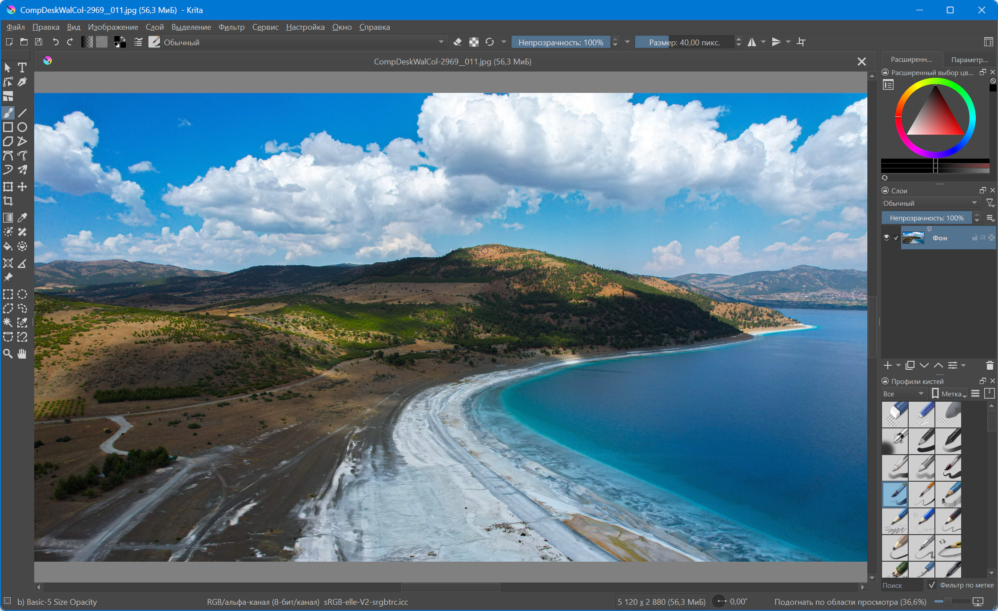Click the Метка tag button
Screen dimensions: 998x611
[949, 394]
